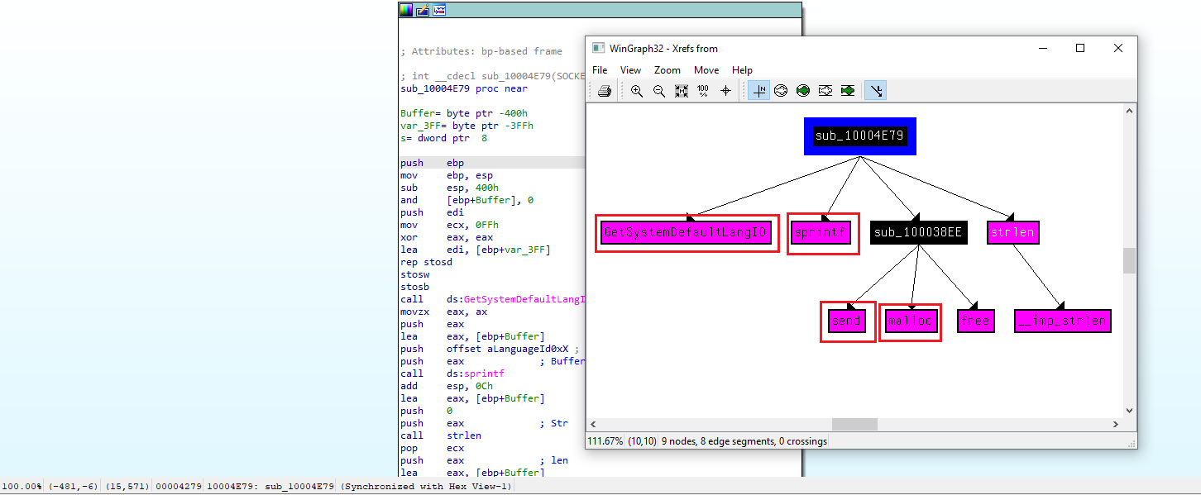The image size is (1201, 495).
Task: Fit graph to window icon
Action: [x=682, y=91]
